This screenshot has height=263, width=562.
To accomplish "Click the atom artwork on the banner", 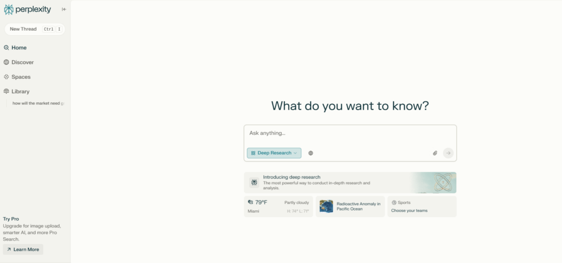I will (x=443, y=182).
